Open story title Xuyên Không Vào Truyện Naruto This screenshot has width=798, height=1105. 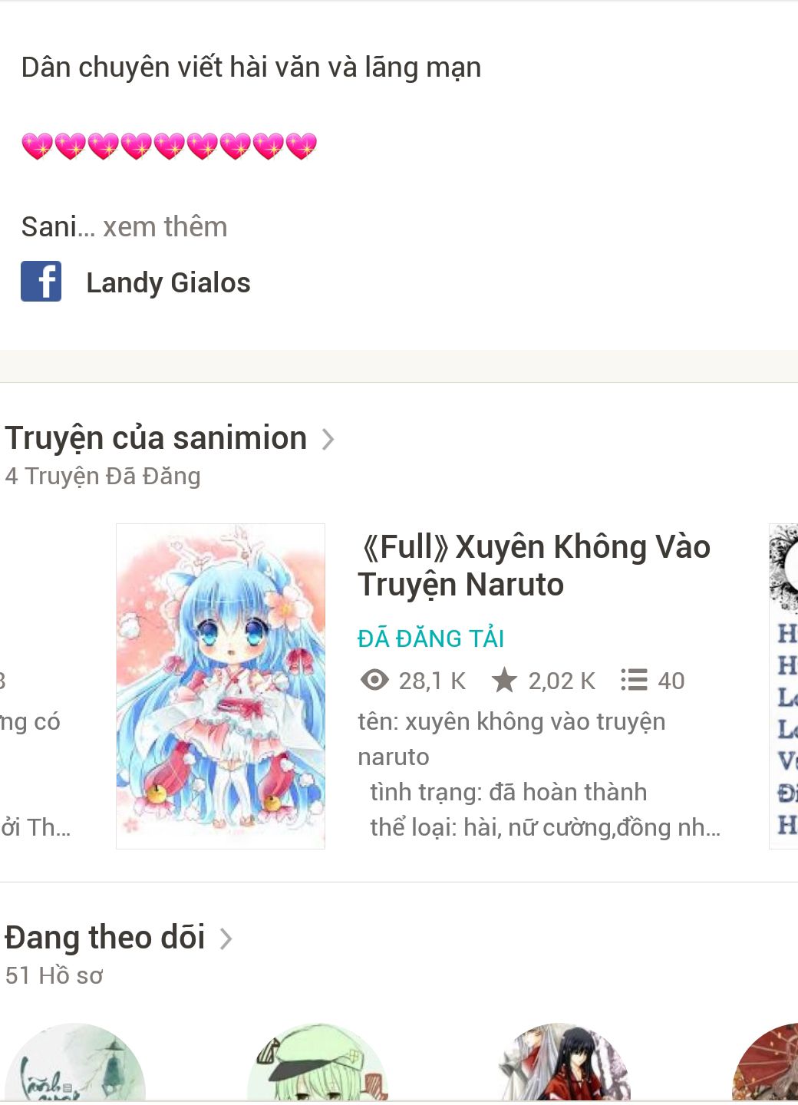coord(534,566)
